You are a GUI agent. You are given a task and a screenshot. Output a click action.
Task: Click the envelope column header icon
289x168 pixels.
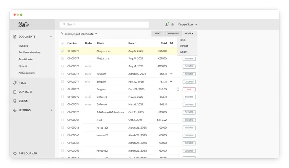click(x=171, y=43)
